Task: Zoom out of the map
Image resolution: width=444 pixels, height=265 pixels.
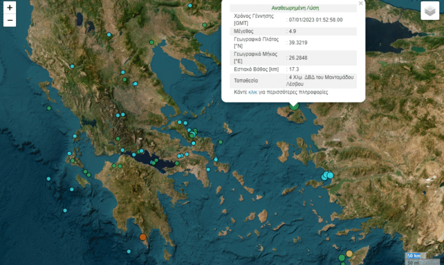Action: tap(10, 20)
